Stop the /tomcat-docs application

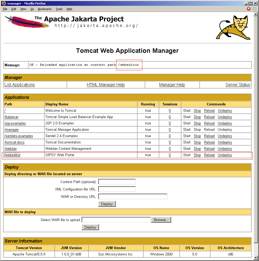(x=197, y=142)
